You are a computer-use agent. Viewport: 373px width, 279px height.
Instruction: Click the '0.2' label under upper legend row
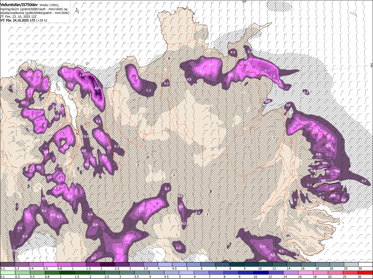2,269
